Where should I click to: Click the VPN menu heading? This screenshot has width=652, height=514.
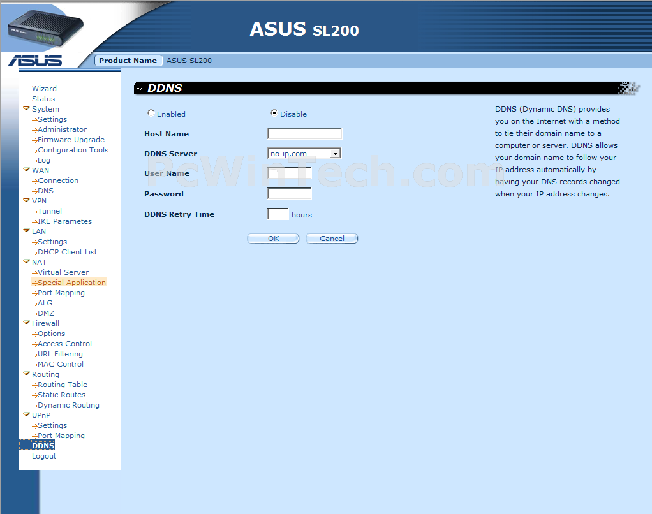(39, 201)
